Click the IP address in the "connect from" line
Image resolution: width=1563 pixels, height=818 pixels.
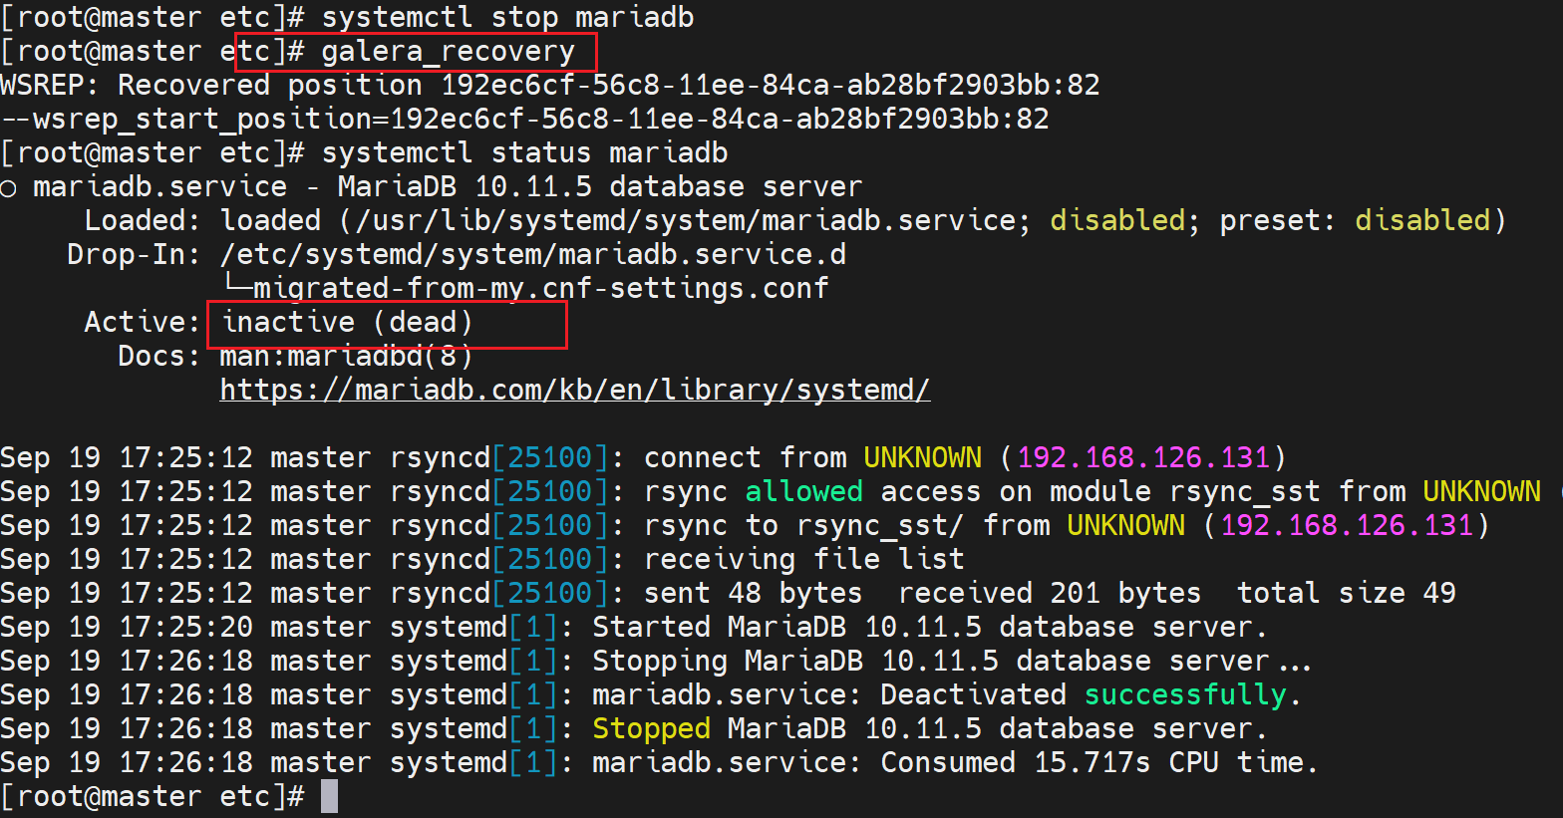[1143, 457]
